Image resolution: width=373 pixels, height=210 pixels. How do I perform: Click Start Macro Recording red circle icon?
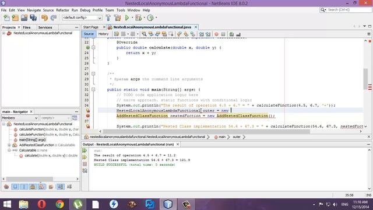tap(216, 34)
